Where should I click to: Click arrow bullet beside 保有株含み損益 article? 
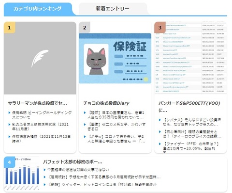(x=9, y=137)
